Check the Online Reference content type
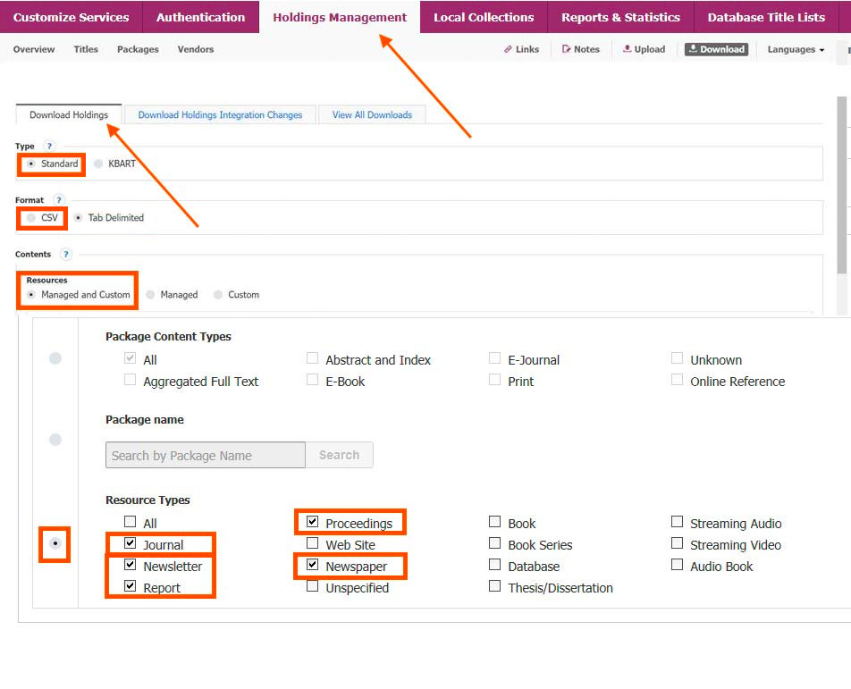851x689 pixels. coord(677,380)
